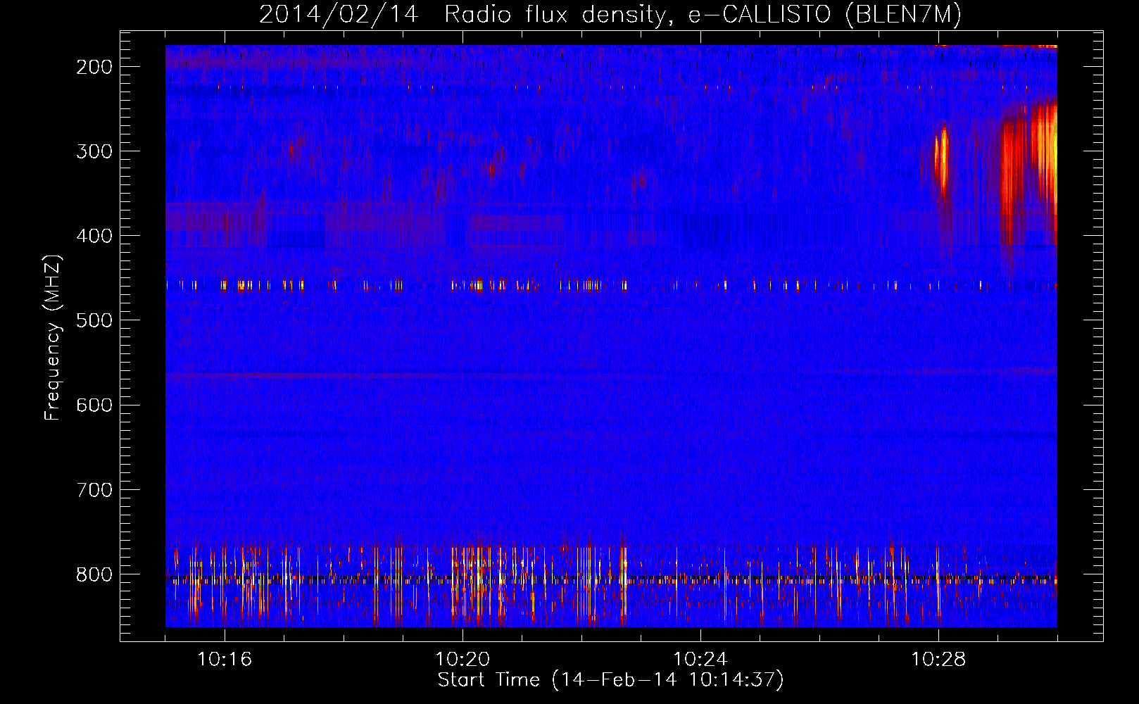Click the 200 frequency tick label
Viewport: 1139px width, 704px height.
click(x=94, y=67)
